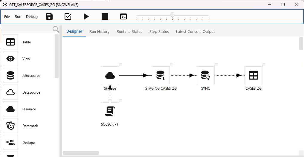Select the Dedupe people icon in palette

tap(10, 142)
